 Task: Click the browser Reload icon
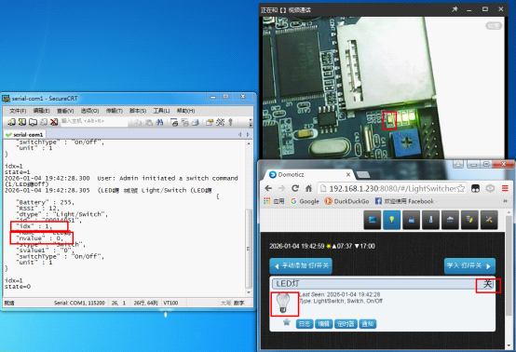tap(295, 188)
